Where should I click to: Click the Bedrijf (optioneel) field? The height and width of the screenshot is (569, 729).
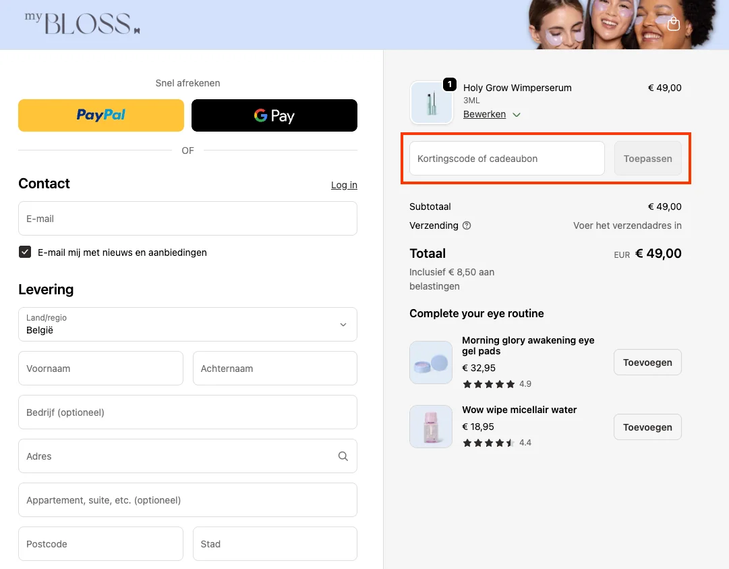click(188, 412)
